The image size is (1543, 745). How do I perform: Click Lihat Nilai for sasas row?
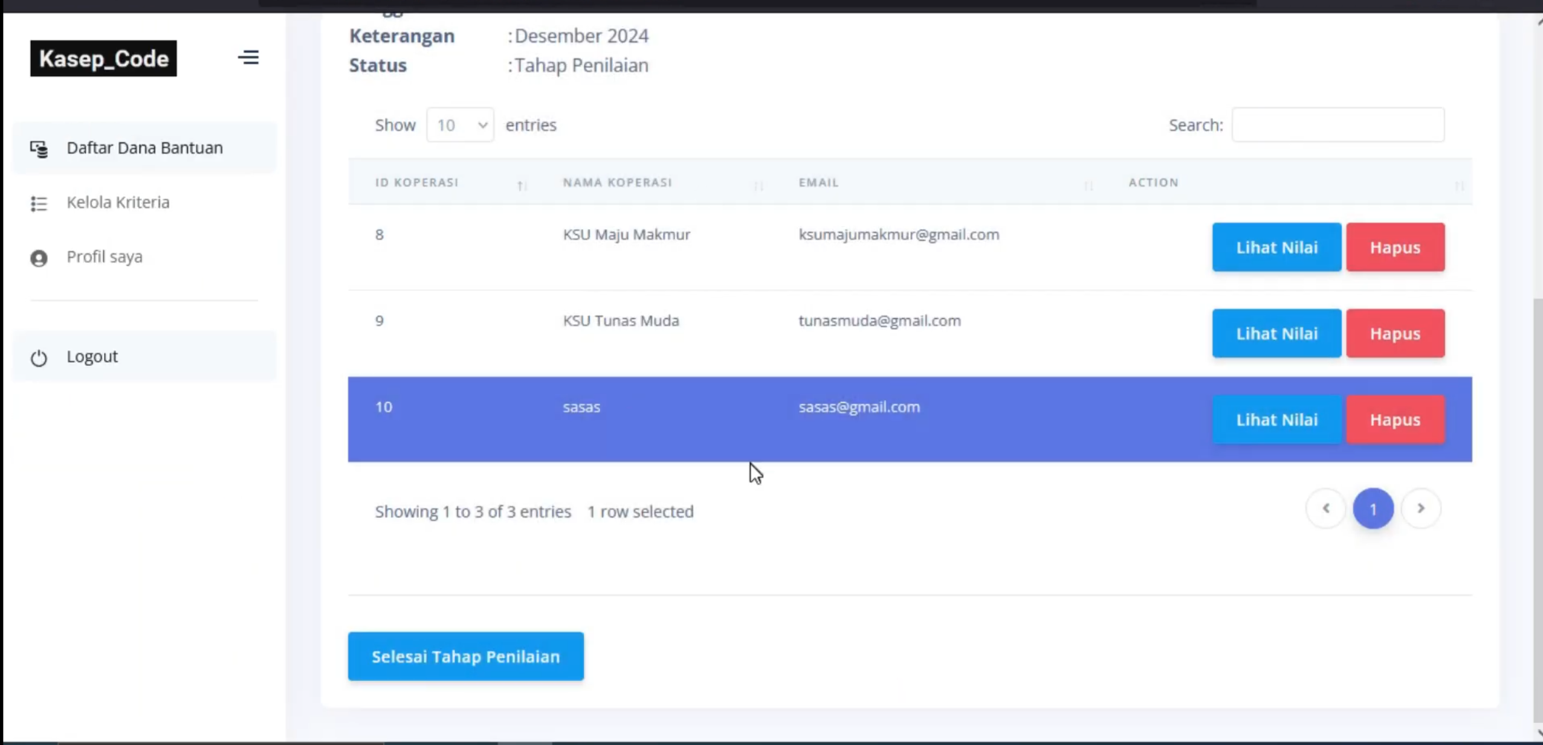tap(1276, 420)
